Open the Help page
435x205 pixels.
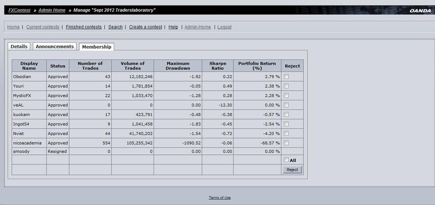coord(174,27)
